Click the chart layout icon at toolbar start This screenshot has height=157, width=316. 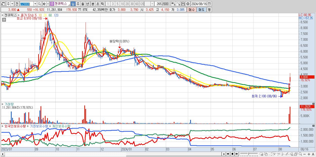pos(3,4)
